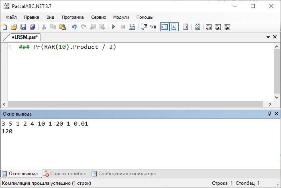
Task: Copy selection toolbar icon
Action: click(x=53, y=27)
